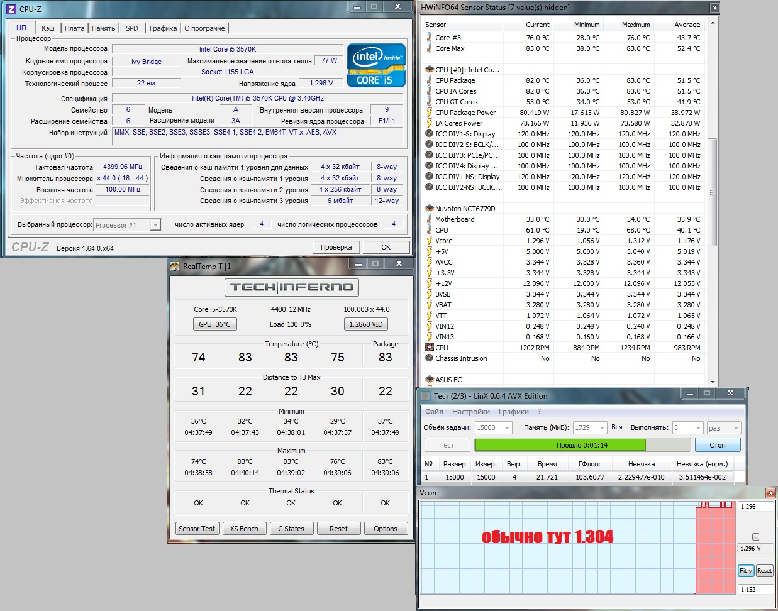Viewport: 778px width, 611px height.
Task: Click the Nuvoton NCT6779D chip icon
Action: point(430,209)
